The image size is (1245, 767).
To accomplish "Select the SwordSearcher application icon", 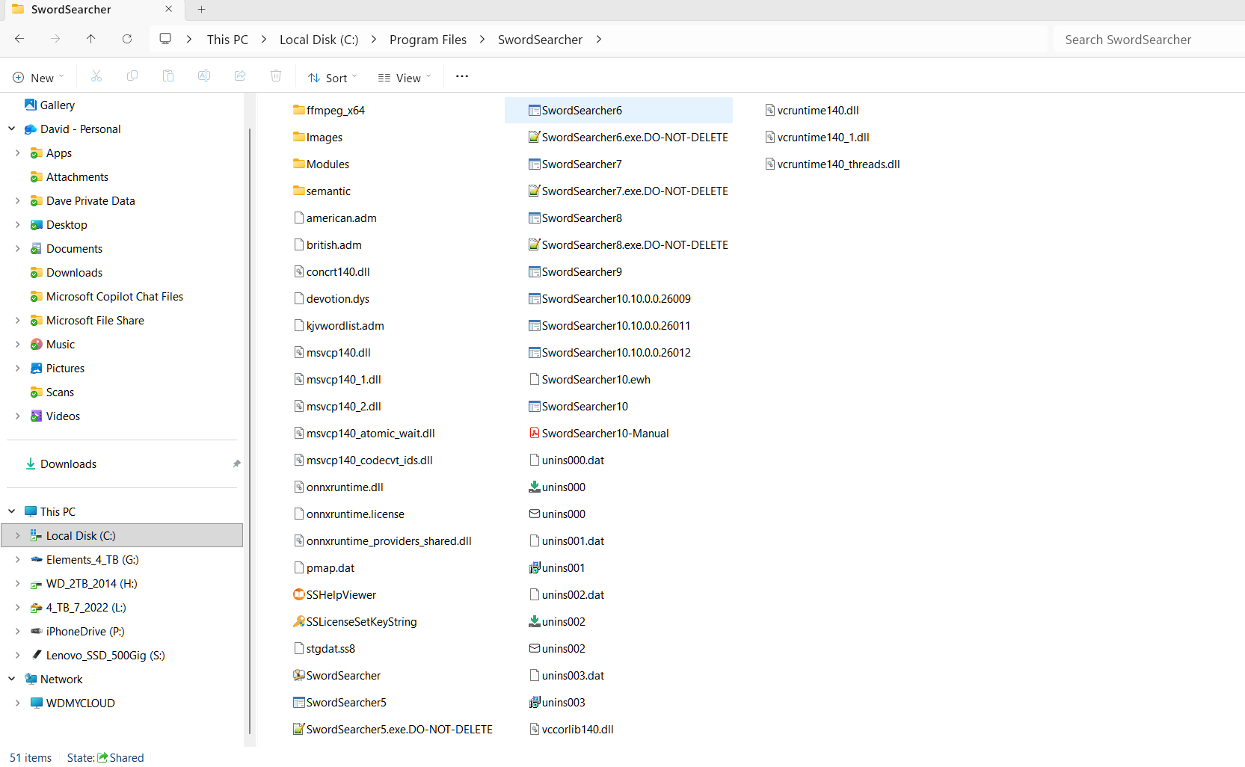I will [x=299, y=675].
